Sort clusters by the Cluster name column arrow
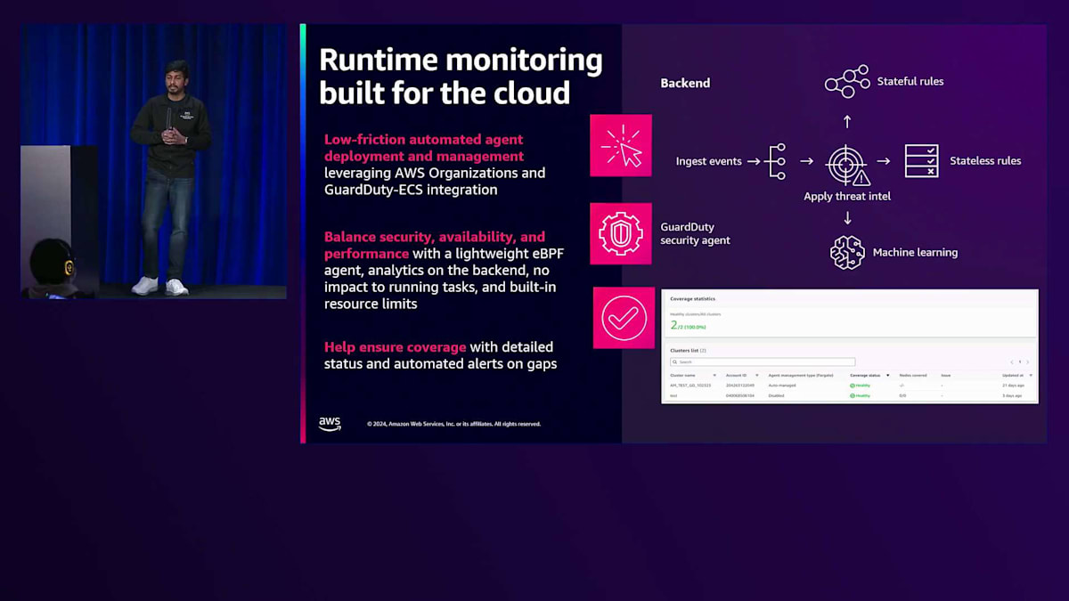This screenshot has height=601, width=1069. (714, 375)
